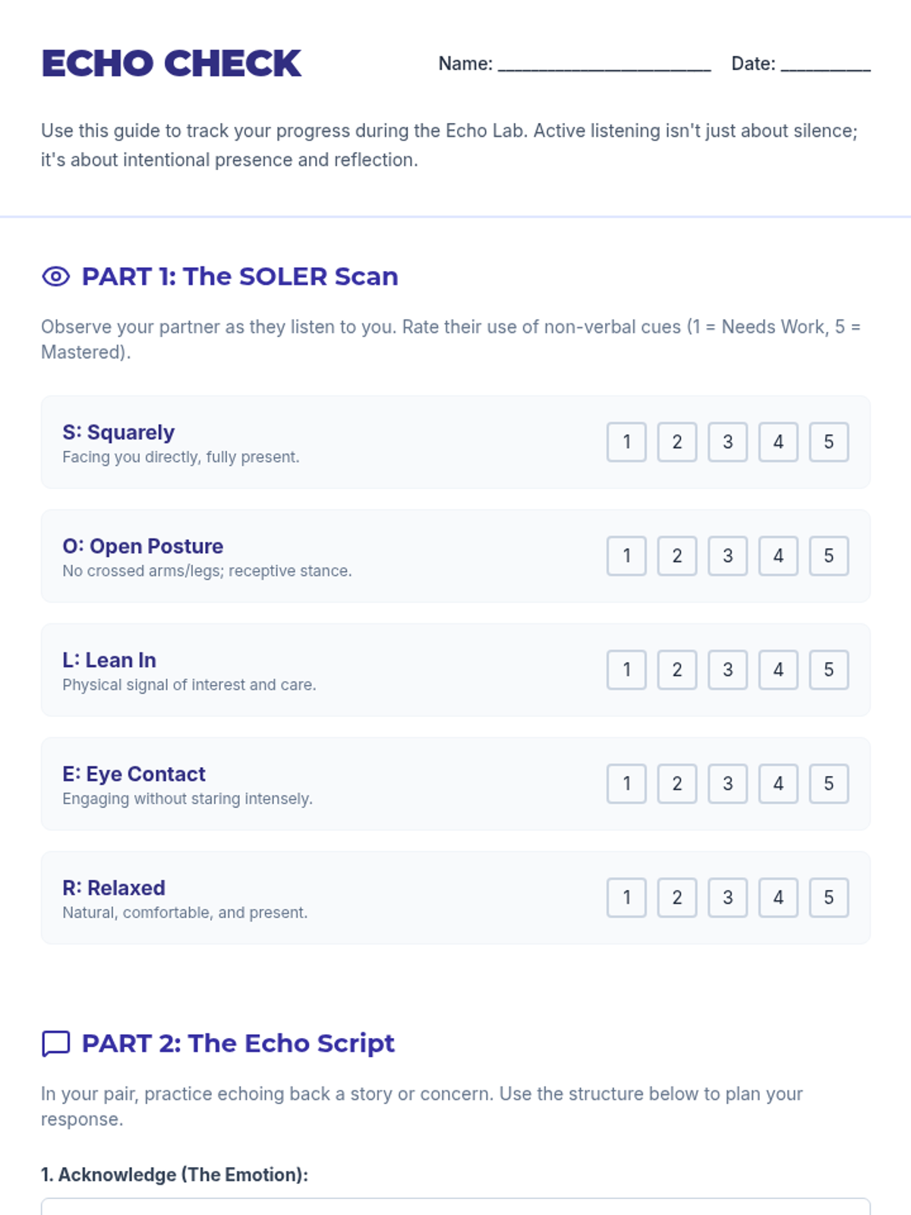Select rating 3 for Open Posture
The image size is (911, 1215).
click(x=728, y=556)
